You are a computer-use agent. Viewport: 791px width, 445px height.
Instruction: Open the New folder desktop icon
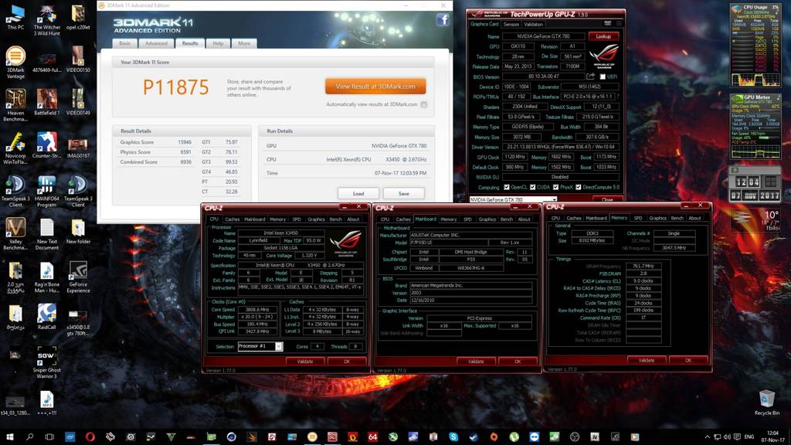point(78,230)
